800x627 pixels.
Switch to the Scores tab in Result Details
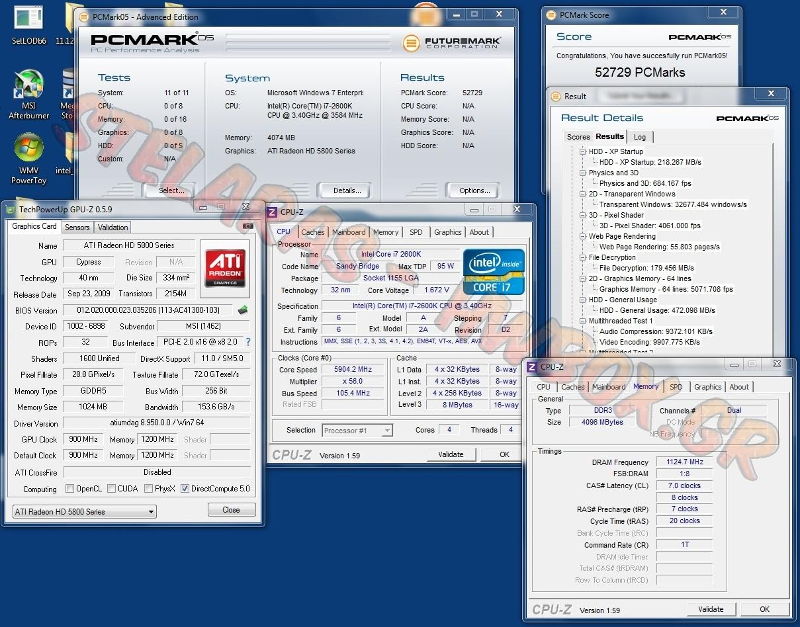click(x=578, y=137)
